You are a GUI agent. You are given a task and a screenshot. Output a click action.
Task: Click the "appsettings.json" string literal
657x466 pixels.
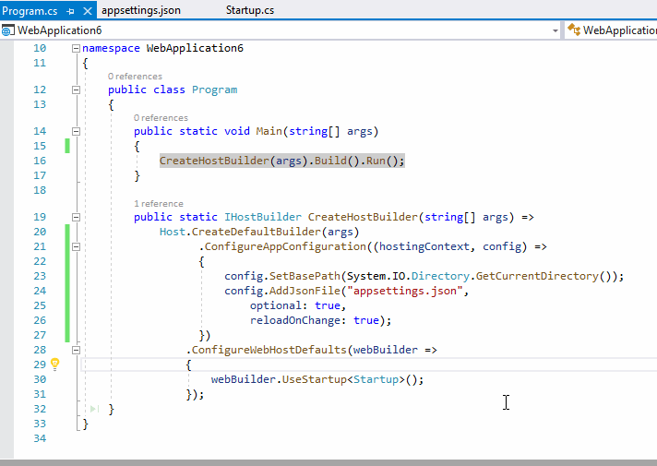(x=405, y=291)
